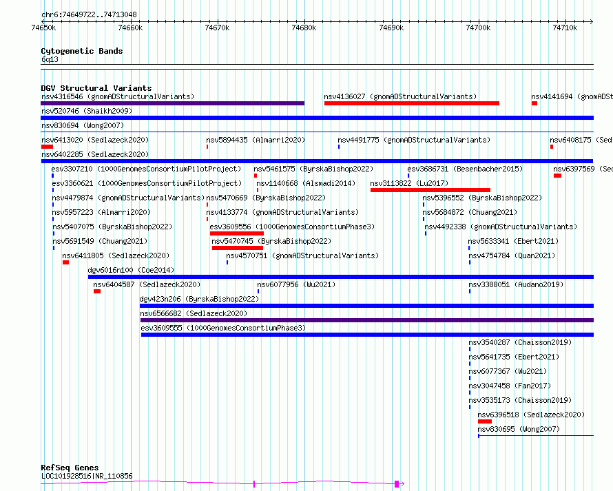
Task: Open nsv4136027 variant label
Action: pos(400,96)
